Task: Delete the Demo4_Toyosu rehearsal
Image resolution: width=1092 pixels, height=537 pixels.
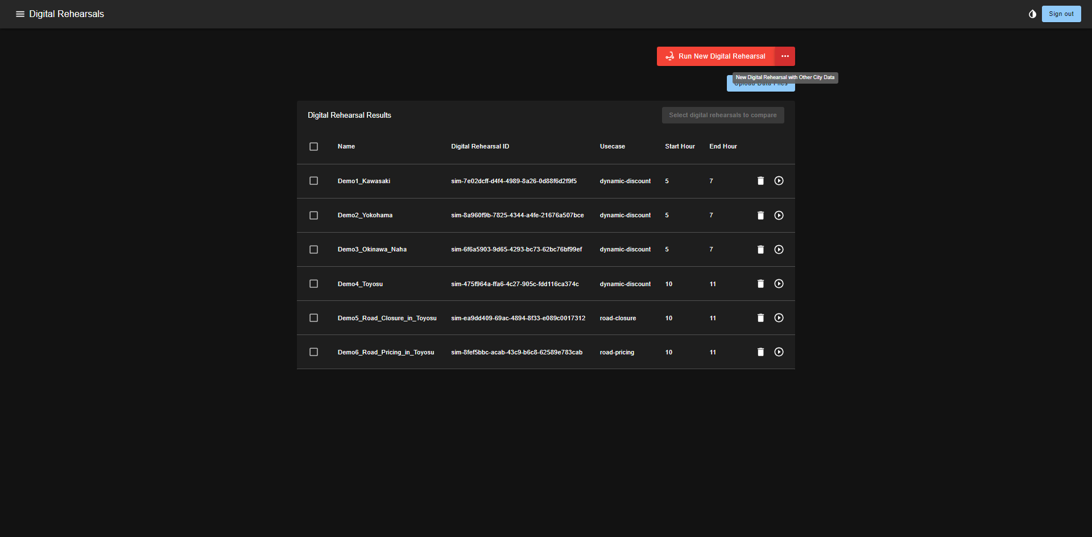Action: pos(760,284)
